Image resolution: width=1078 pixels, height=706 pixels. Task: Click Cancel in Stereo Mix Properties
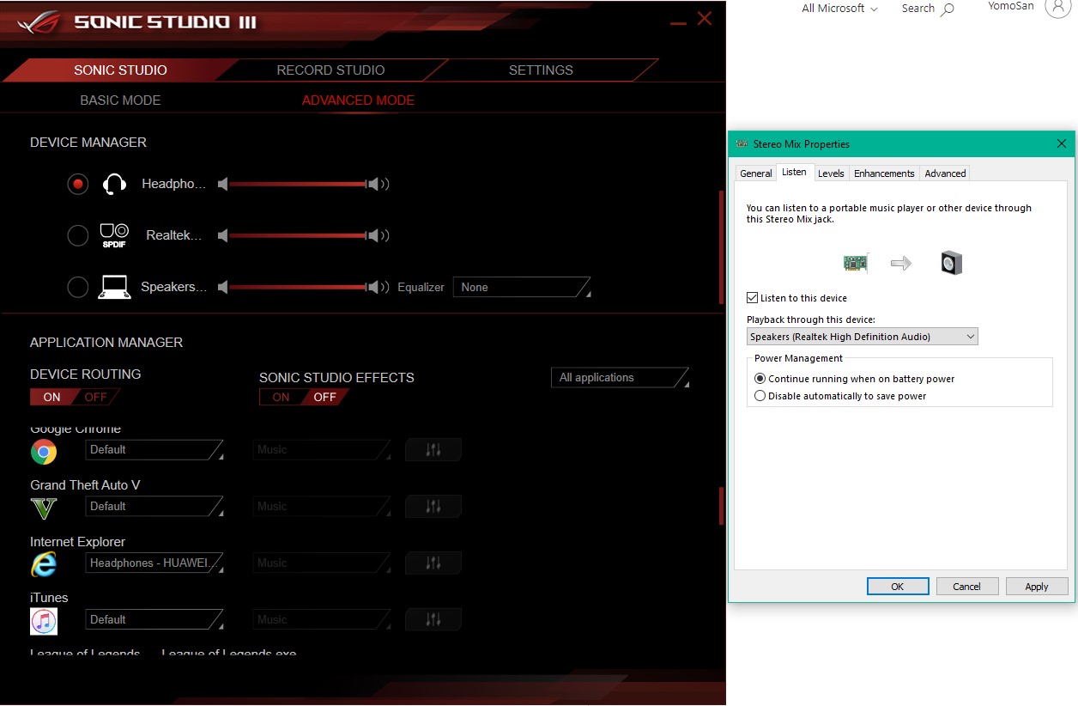tap(966, 587)
